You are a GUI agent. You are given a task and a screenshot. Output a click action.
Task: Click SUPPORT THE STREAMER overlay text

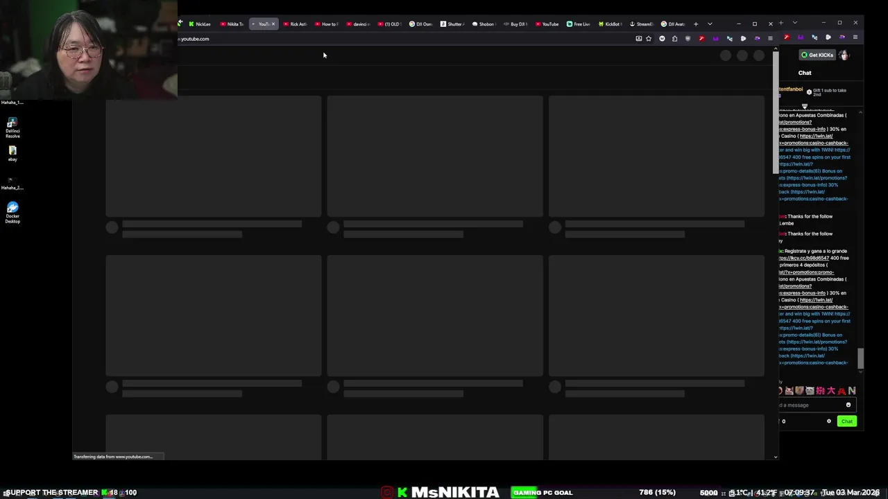click(x=51, y=493)
